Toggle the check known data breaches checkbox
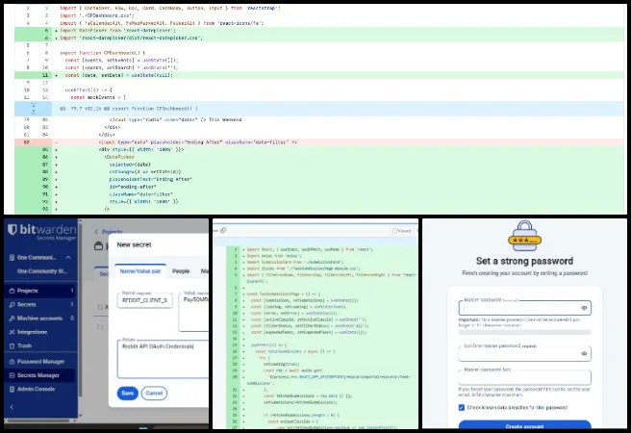This screenshot has width=631, height=433. click(462, 407)
